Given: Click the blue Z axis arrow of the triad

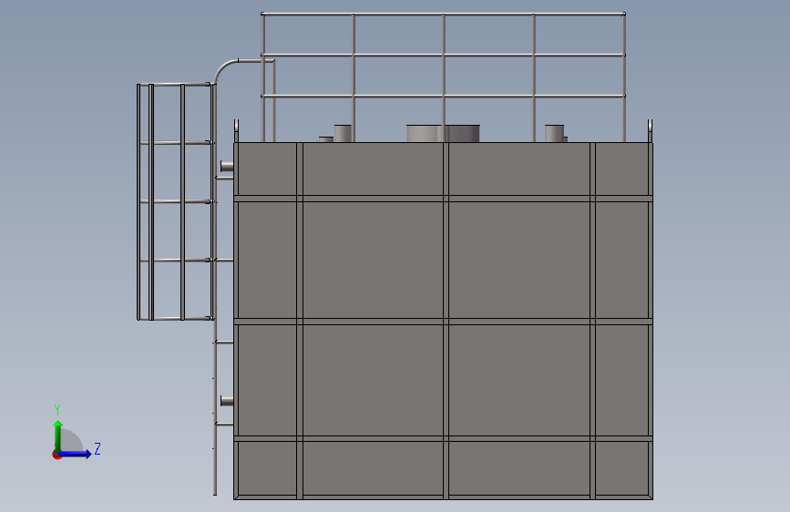Looking at the screenshot, I should [x=76, y=454].
